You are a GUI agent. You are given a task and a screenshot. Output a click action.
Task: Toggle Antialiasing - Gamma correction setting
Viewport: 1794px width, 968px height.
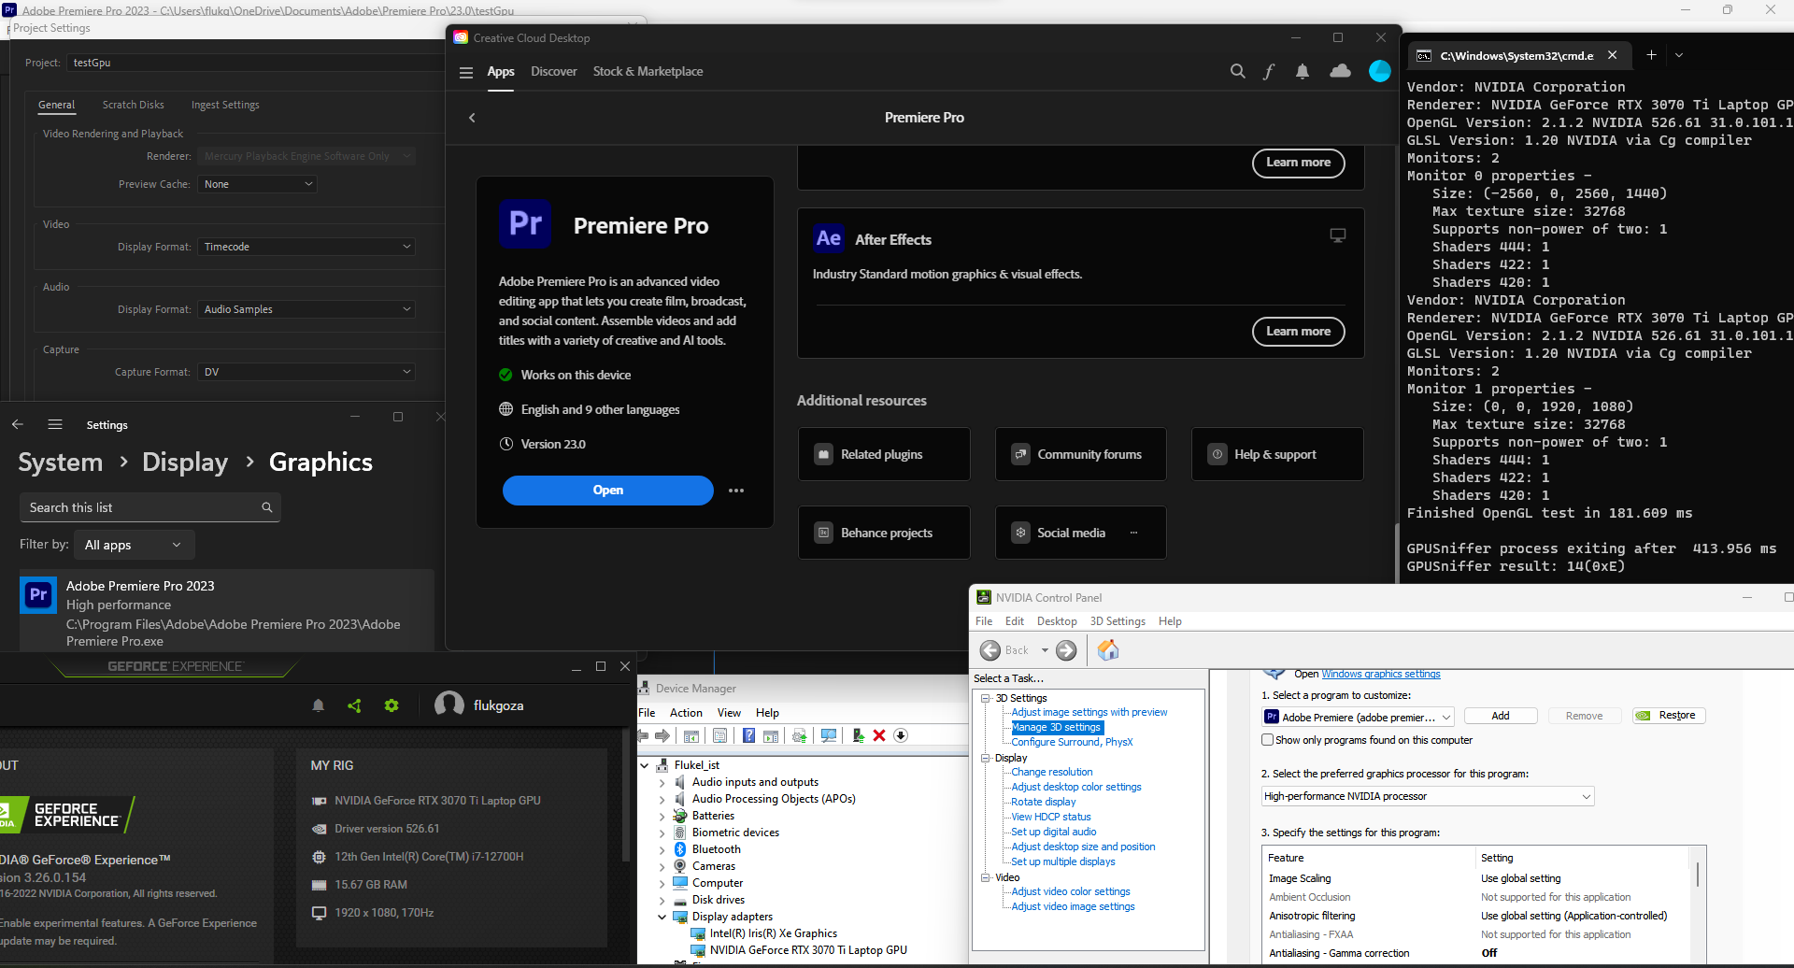(x=1489, y=952)
